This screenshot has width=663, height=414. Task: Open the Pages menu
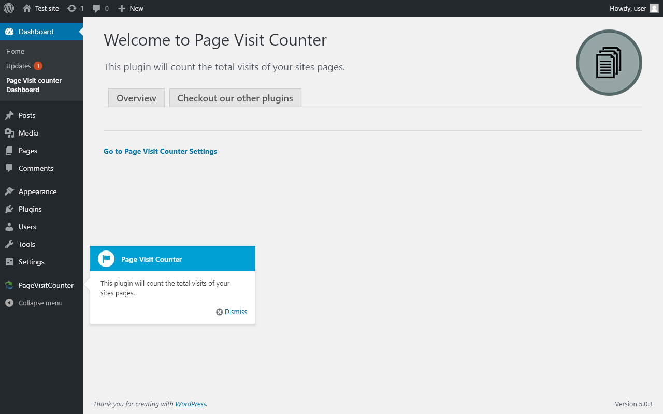[41, 151]
